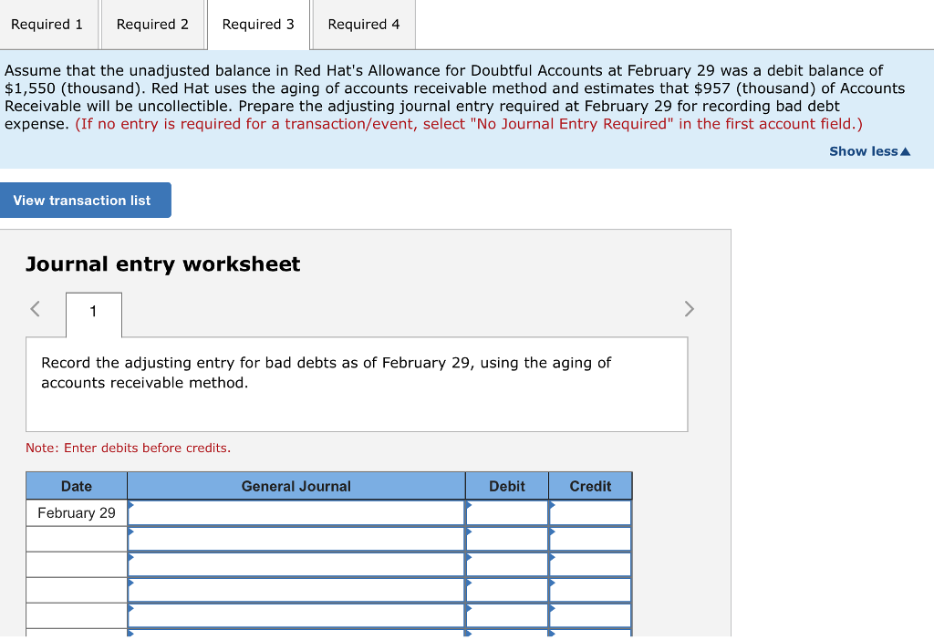Open General Journal account dropdown, February 29 row
The width and height of the screenshot is (934, 640).
click(296, 513)
